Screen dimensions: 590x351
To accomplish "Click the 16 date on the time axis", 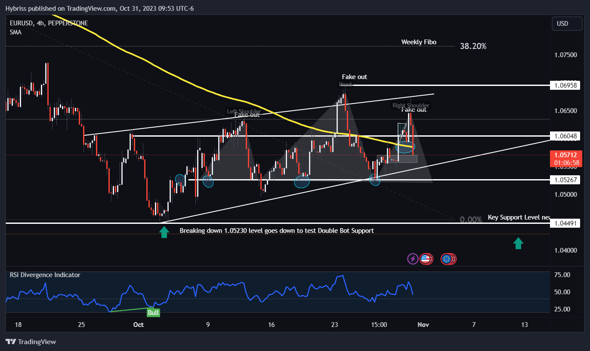I will tap(271, 325).
